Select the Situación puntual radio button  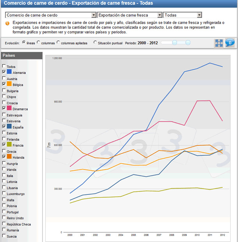pos(95,42)
